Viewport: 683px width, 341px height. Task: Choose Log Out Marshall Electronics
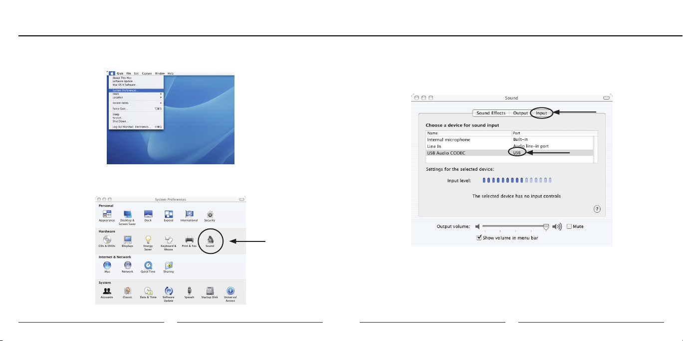pyautogui.click(x=136, y=126)
